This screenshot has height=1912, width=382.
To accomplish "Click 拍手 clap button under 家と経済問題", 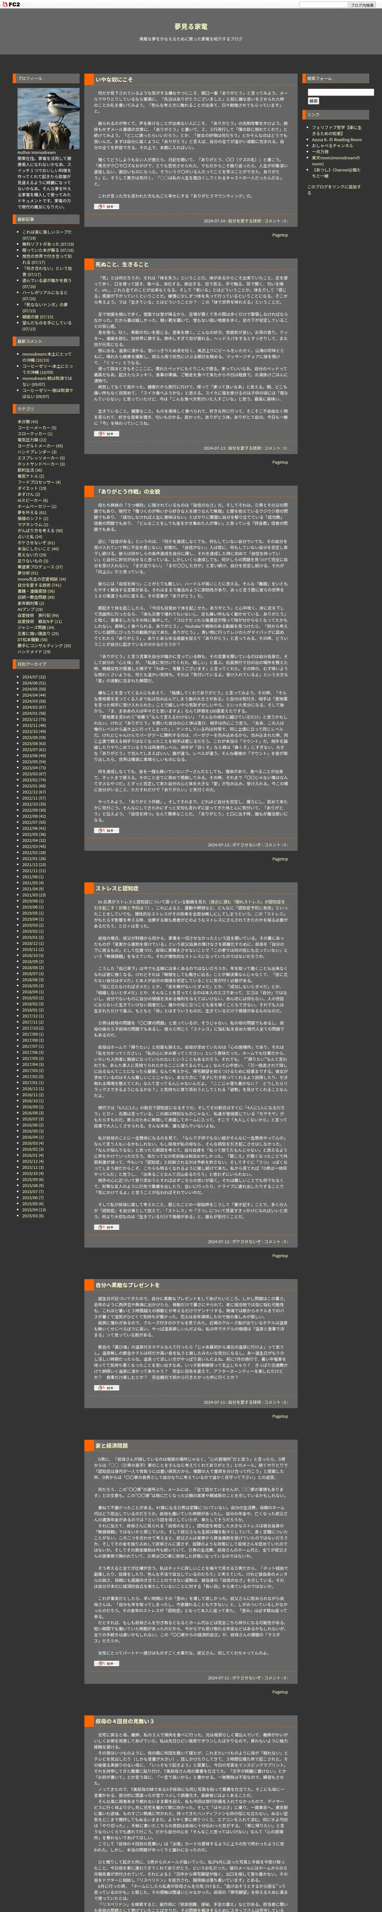I will click(x=107, y=1663).
